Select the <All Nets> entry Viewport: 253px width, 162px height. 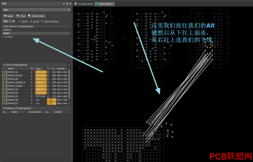[36, 37]
